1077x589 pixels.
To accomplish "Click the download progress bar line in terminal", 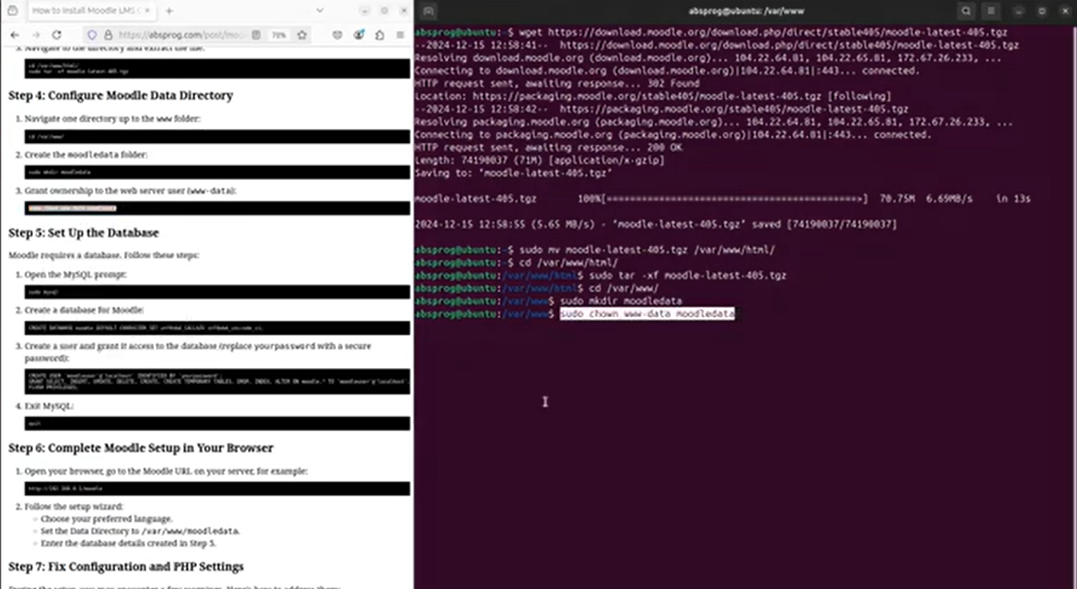I will 722,199.
